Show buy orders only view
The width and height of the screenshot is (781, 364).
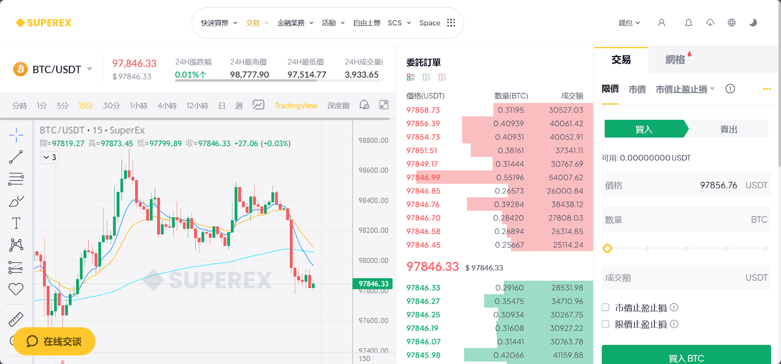point(427,77)
